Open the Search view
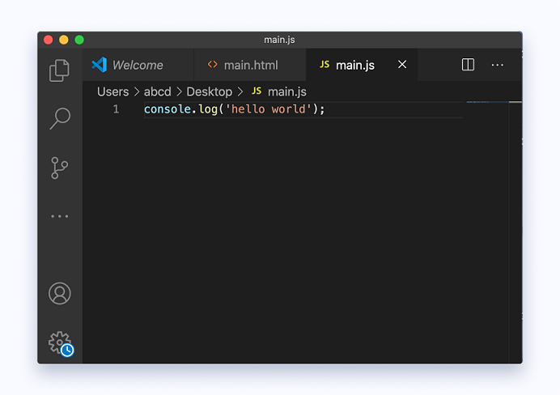 click(59, 118)
